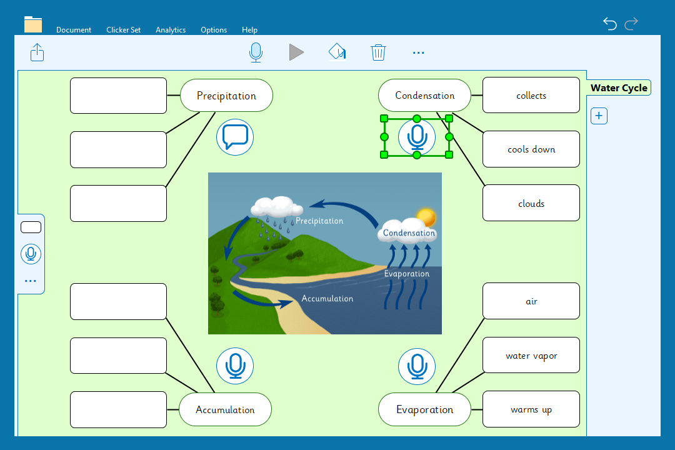The height and width of the screenshot is (450, 675).
Task: Open the Clicker Set menu
Action: click(x=124, y=30)
